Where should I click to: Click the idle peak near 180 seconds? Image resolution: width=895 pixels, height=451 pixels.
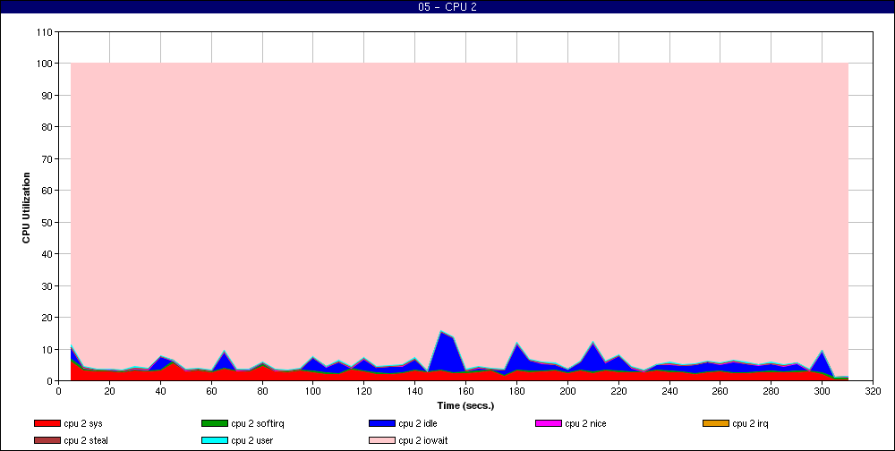point(517,357)
